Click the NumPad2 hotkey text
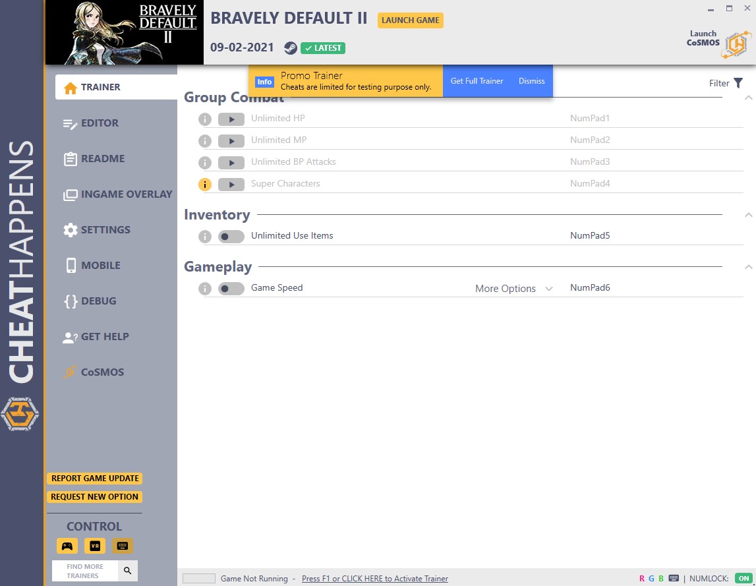756x586 pixels. [x=590, y=140]
